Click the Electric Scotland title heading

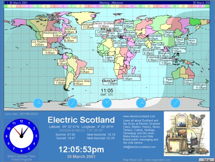pyautogui.click(x=81, y=120)
